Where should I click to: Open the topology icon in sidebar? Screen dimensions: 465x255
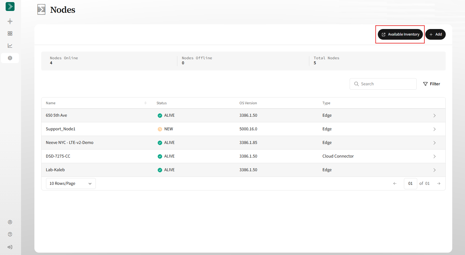coord(10,21)
